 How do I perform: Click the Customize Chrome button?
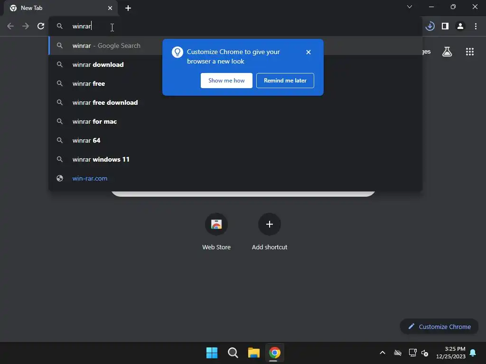coord(439,327)
